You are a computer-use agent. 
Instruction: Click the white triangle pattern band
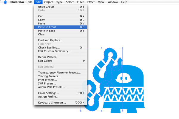point(124,94)
